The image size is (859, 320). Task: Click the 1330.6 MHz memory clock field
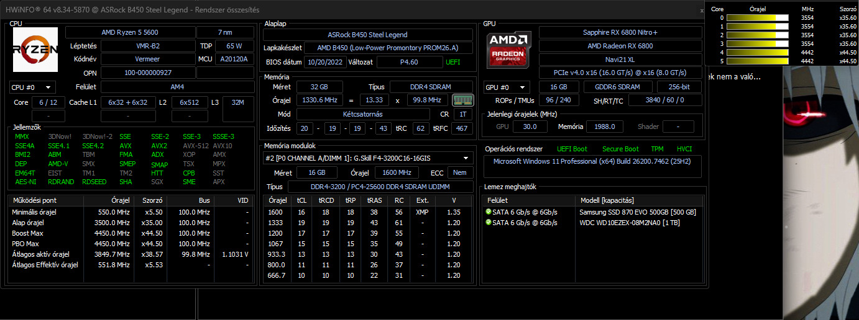319,100
